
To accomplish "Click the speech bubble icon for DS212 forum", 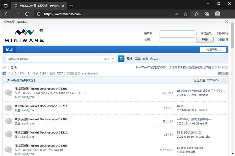I will [x=9, y=134].
